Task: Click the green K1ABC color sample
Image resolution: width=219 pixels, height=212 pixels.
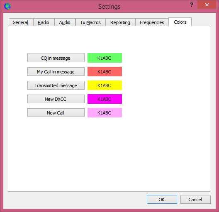Action: point(105,58)
